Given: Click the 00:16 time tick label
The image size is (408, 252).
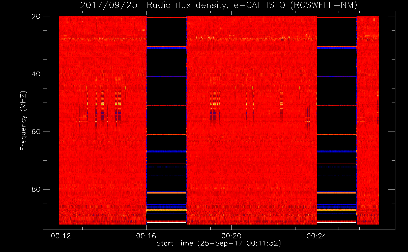Looking at the screenshot, I should pos(146,236).
